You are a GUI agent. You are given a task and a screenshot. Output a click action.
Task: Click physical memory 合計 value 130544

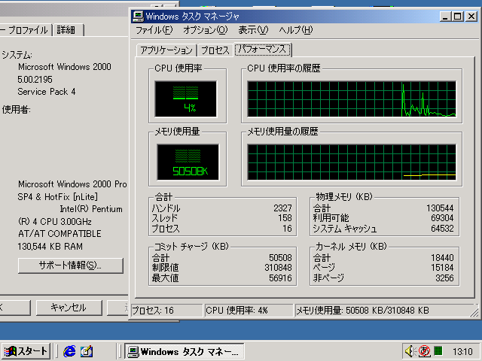coord(440,208)
